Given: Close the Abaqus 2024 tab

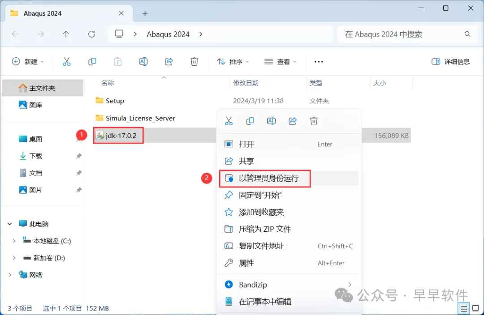Looking at the screenshot, I should coord(121,13).
